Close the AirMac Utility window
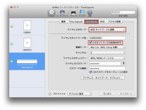Viewport: 146px width, 110px height. tap(11, 7)
